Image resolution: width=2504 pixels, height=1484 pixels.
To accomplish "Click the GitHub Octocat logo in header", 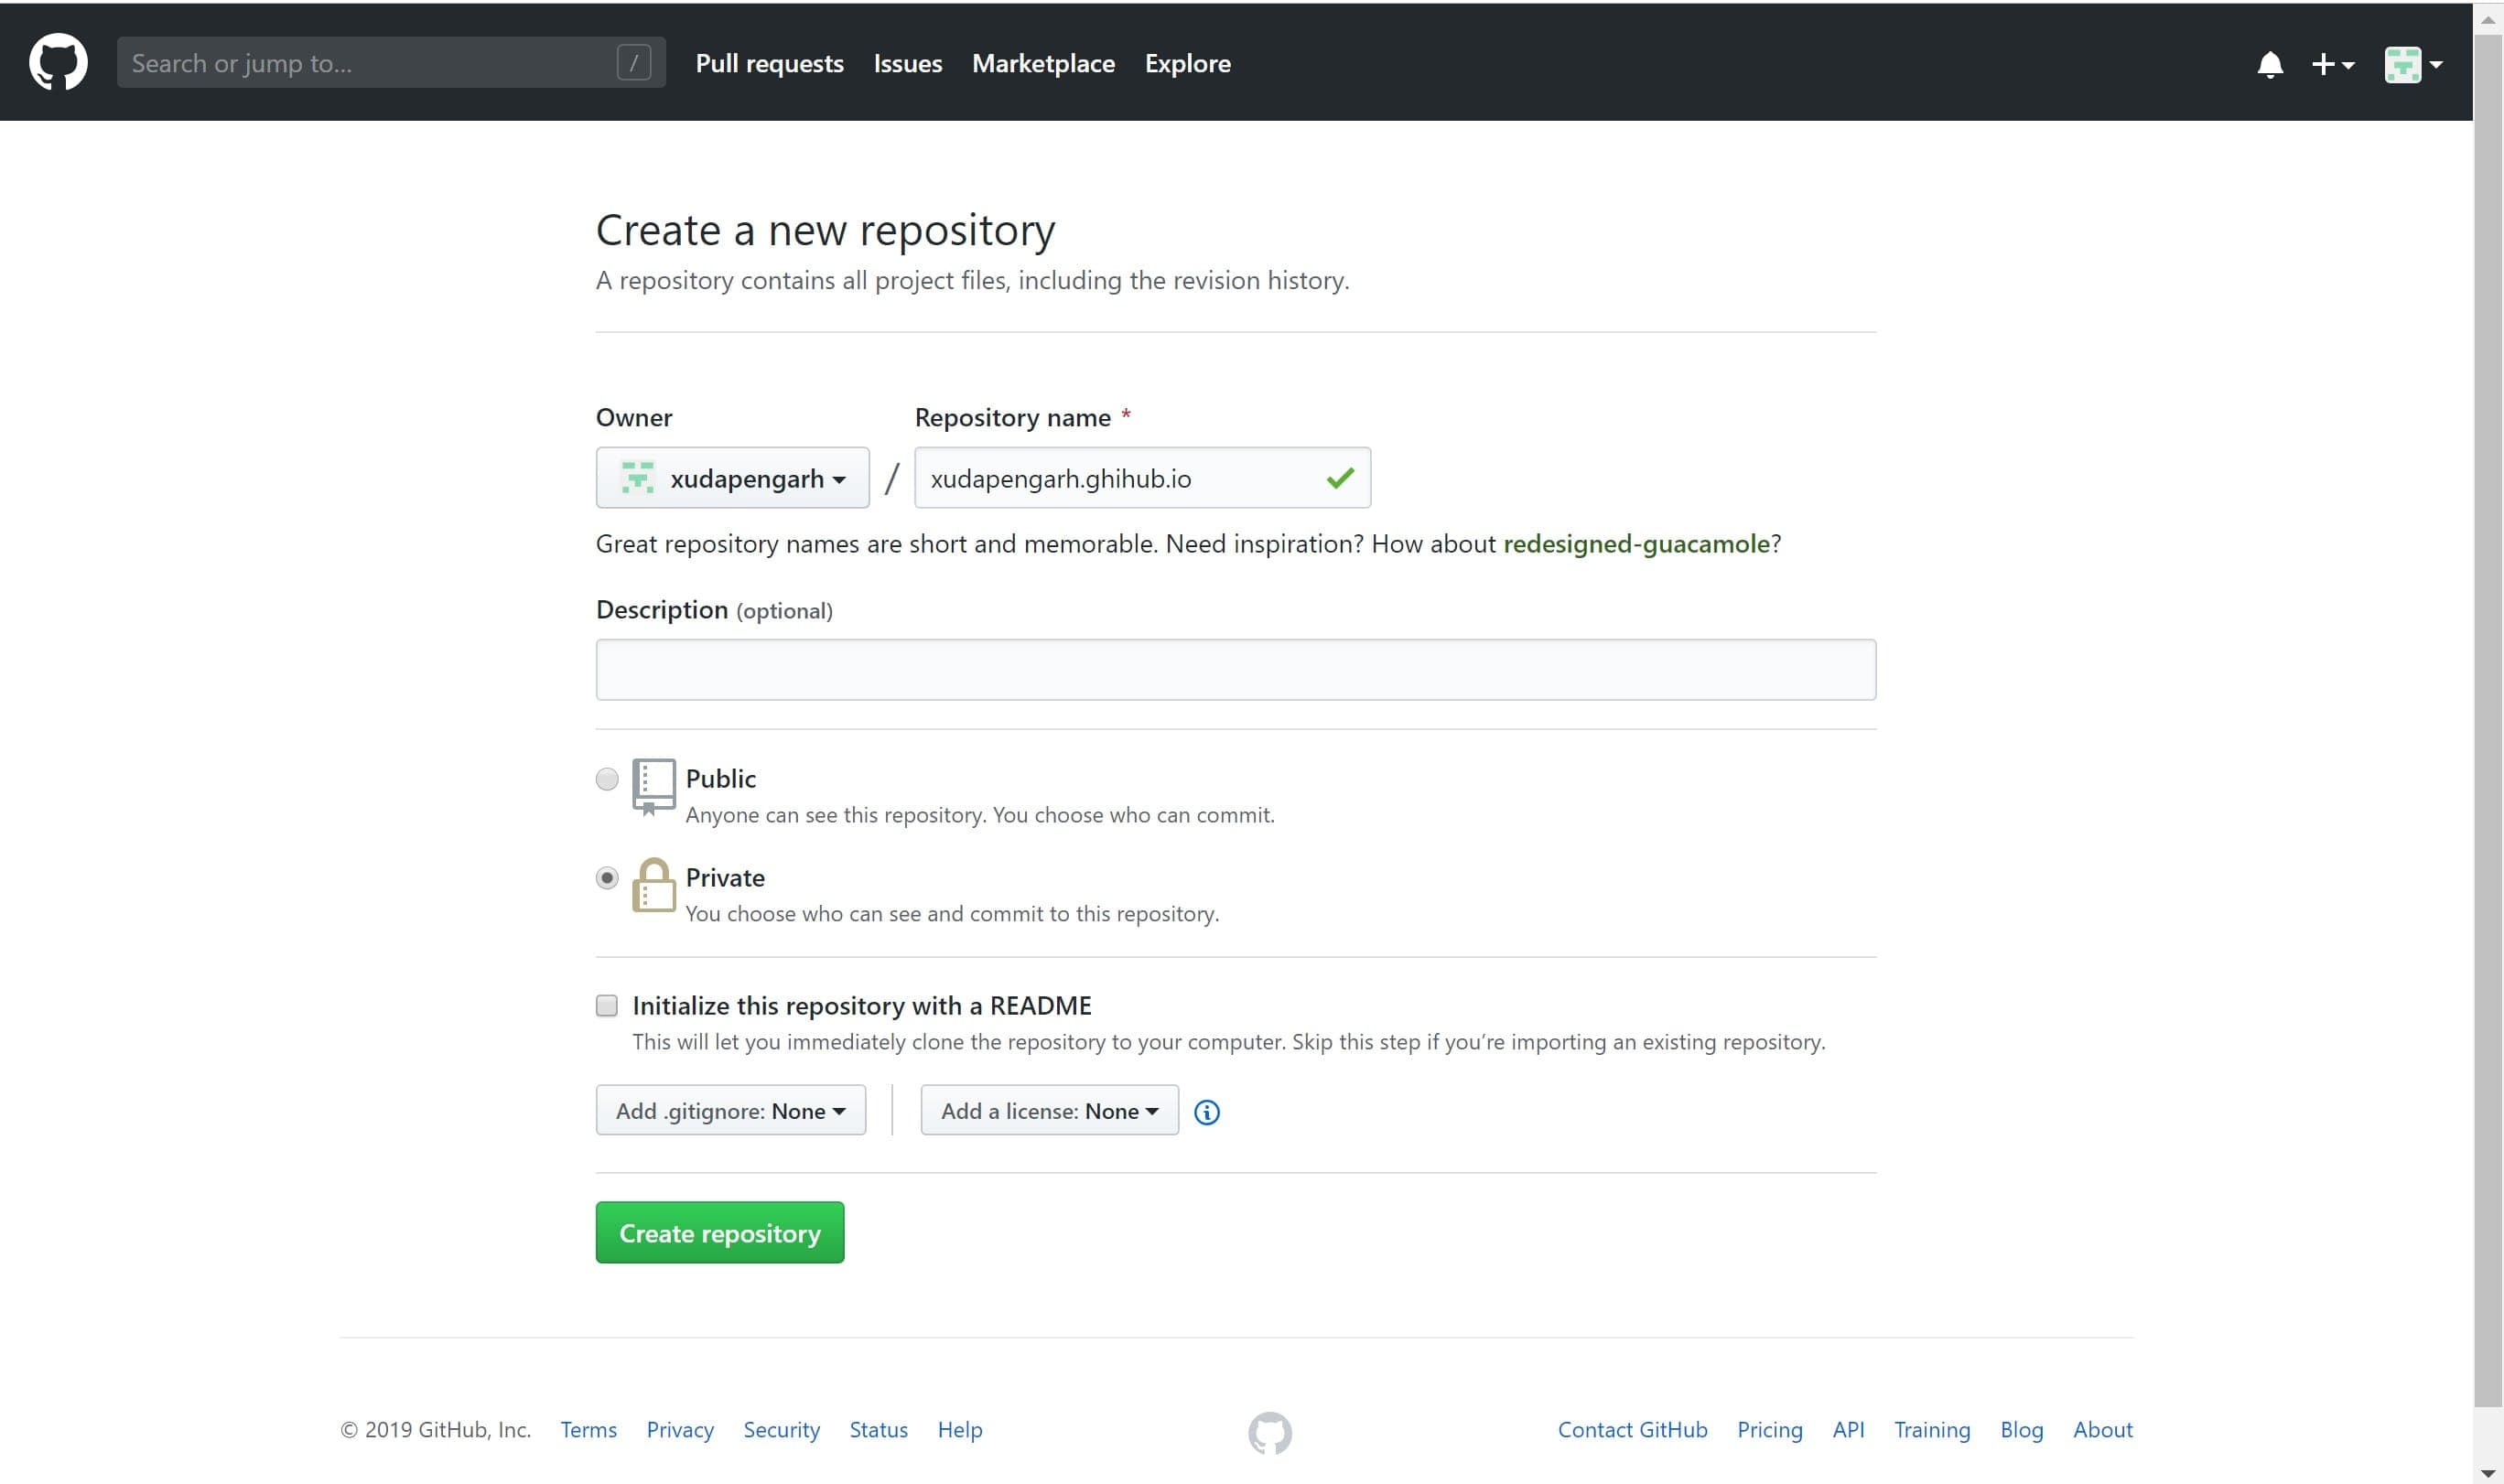I will coord(58,62).
